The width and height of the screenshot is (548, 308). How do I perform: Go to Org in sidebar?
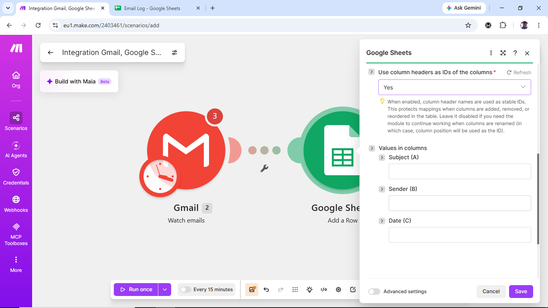[16, 80]
